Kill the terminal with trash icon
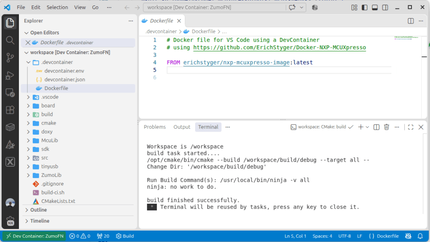Viewport: 430px width, 242px height. (387, 127)
